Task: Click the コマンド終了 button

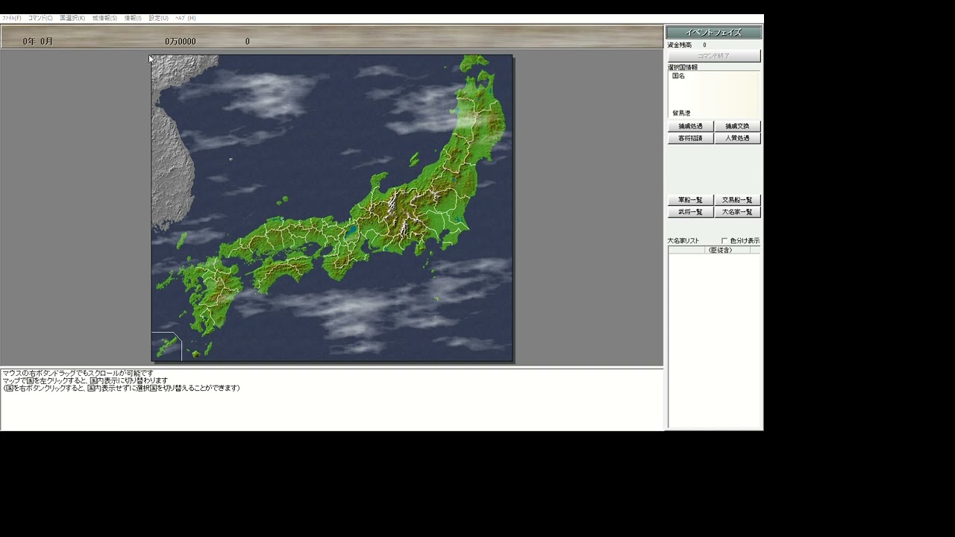Action: point(714,56)
